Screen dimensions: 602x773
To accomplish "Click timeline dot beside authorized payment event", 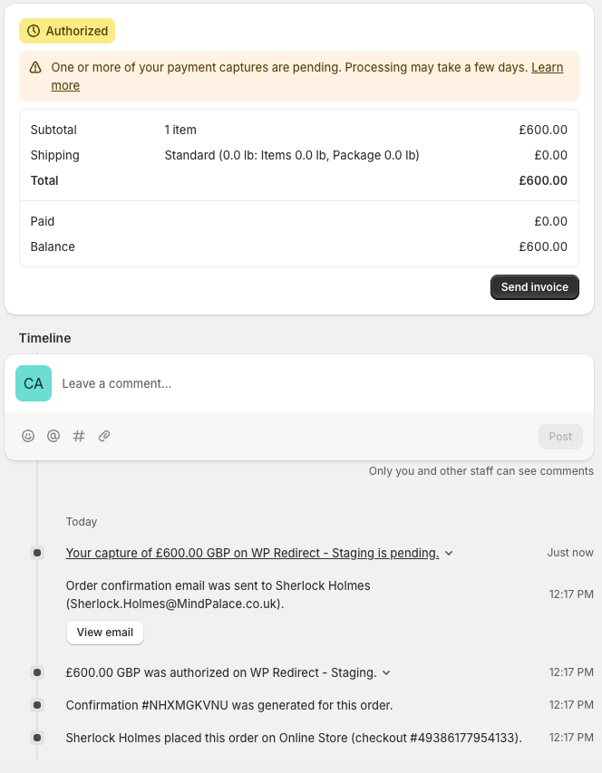I will (x=37, y=672).
